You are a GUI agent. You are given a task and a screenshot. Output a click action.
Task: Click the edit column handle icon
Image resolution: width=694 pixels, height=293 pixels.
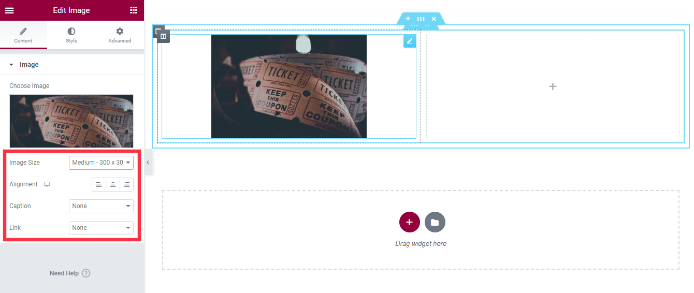point(163,36)
